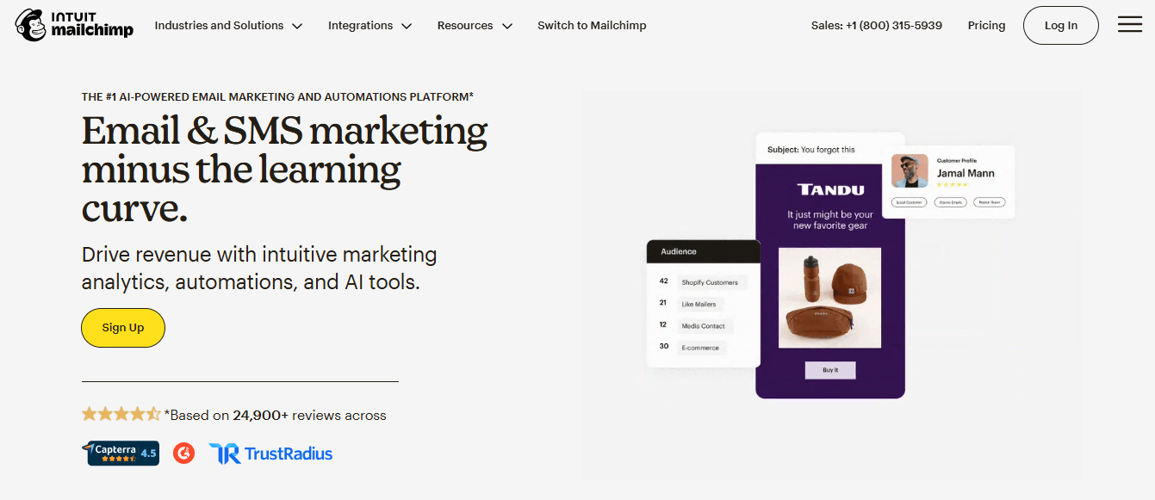This screenshot has width=1155, height=500.
Task: Click Shopify Customers audience row
Action: click(x=703, y=282)
